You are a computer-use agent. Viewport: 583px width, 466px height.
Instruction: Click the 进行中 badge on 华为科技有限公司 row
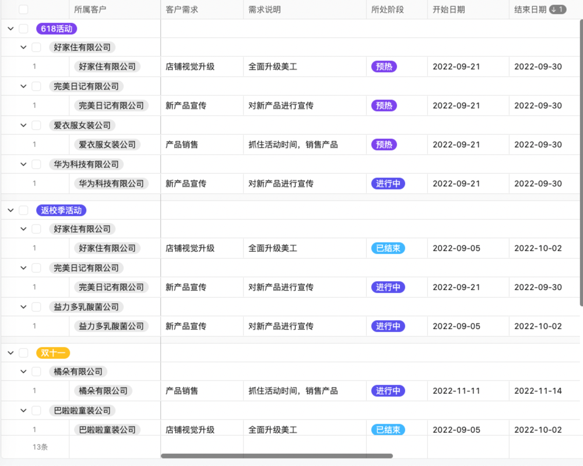pos(388,183)
